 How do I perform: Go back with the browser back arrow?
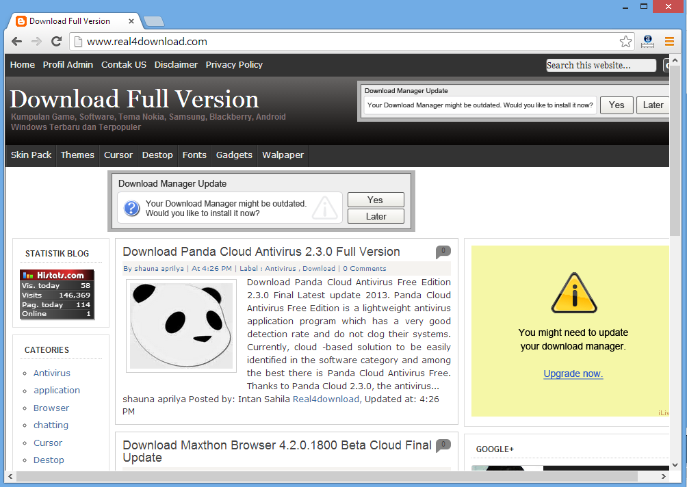pyautogui.click(x=16, y=42)
